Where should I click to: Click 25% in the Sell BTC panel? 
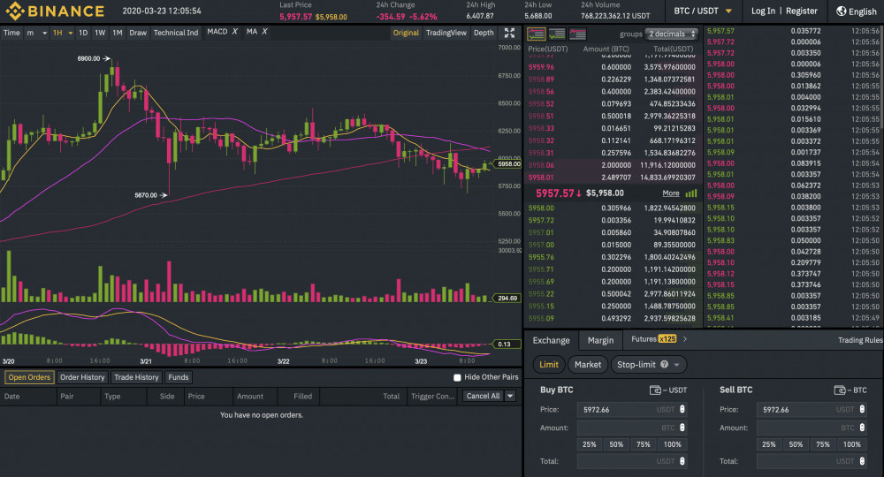click(x=769, y=444)
